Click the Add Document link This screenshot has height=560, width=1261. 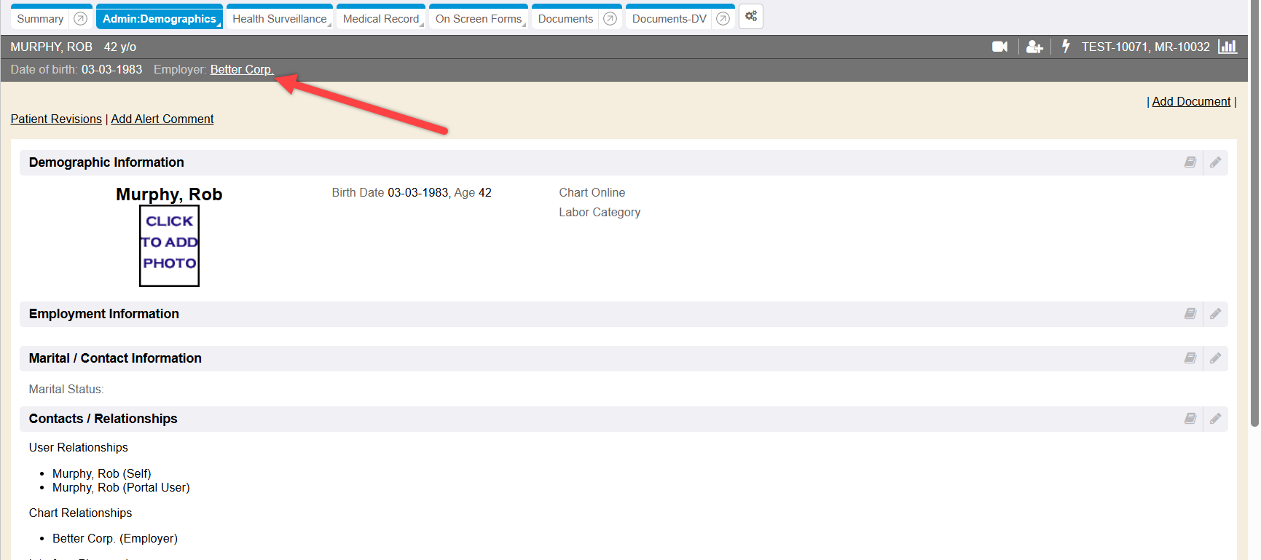point(1191,102)
